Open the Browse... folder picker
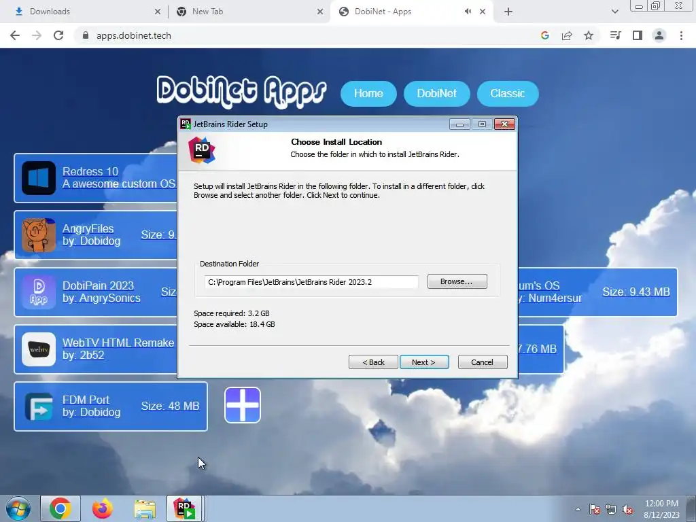This screenshot has height=522, width=696. click(x=457, y=281)
